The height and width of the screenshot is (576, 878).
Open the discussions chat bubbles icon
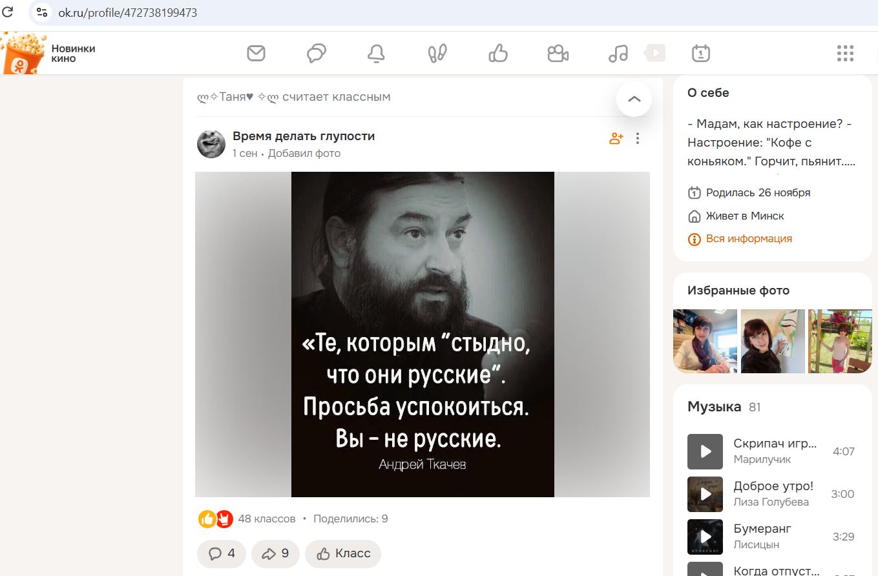[x=316, y=53]
